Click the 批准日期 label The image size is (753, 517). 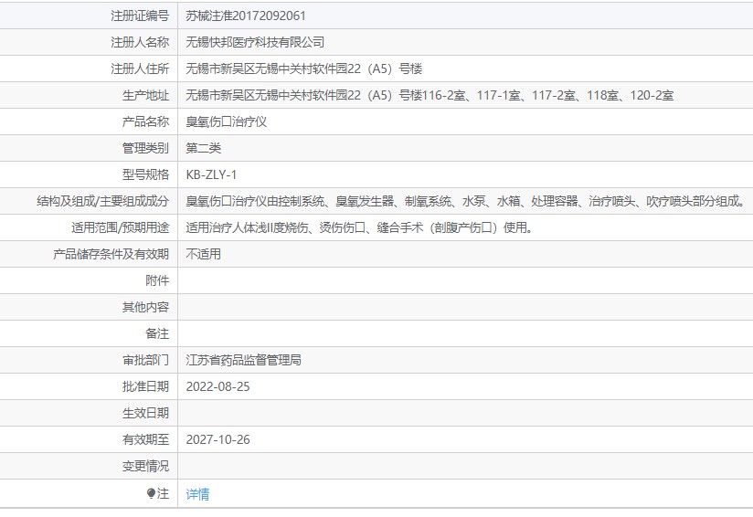point(145,386)
